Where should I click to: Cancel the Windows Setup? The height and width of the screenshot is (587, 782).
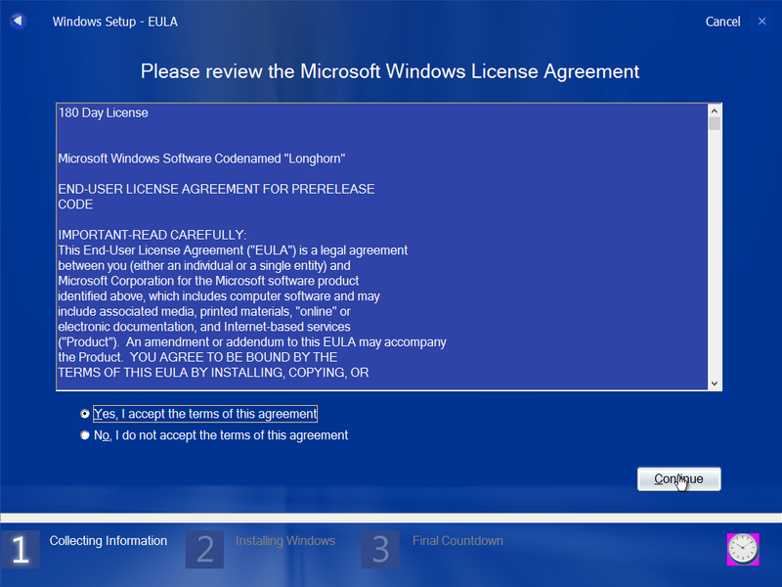click(x=722, y=22)
